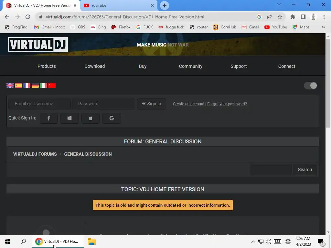Image resolution: width=331 pixels, height=248 pixels.
Task: Open the Buy menu
Action: (x=143, y=66)
